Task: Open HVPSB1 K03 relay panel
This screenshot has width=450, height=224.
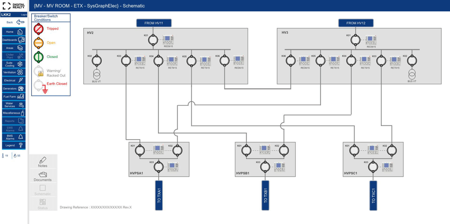Action: click(x=279, y=167)
